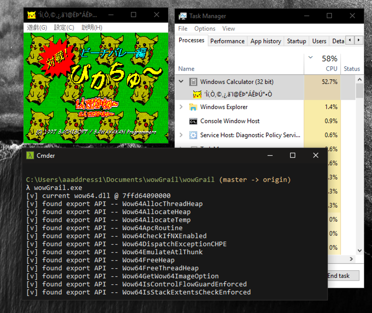Click the Wow64DispatchExceptionCHPE output line

pyautogui.click(x=127, y=244)
